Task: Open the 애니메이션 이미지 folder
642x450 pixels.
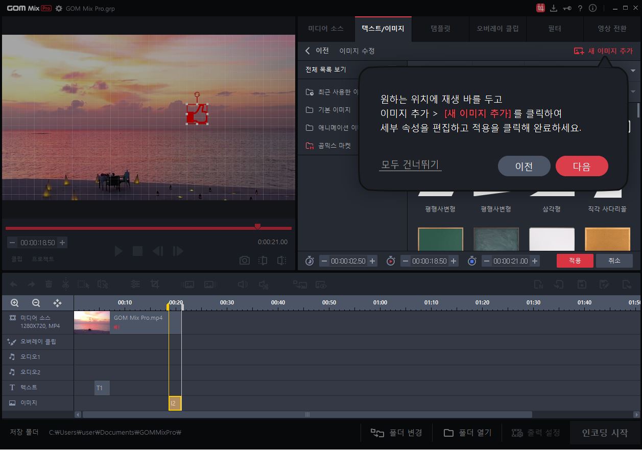Action: 332,128
